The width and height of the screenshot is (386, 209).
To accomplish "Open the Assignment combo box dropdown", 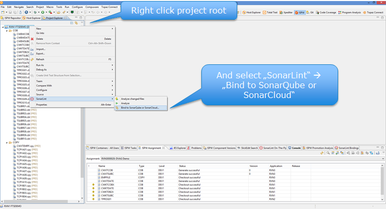I will point(383,159).
